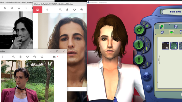The height and width of the screenshot is (102, 182).
Task: Click The Sims 2 Body Shop title bar
Action: 135,3
